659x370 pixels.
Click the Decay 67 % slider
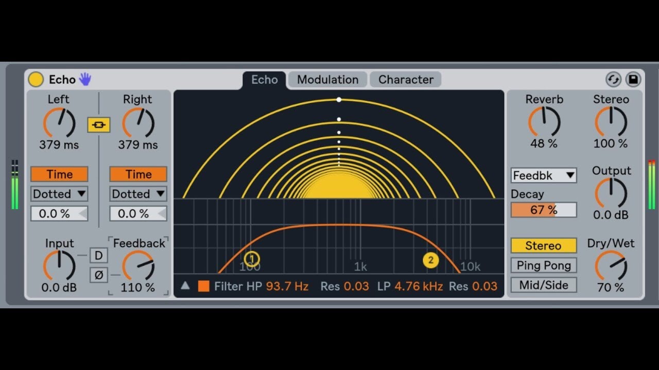point(544,210)
